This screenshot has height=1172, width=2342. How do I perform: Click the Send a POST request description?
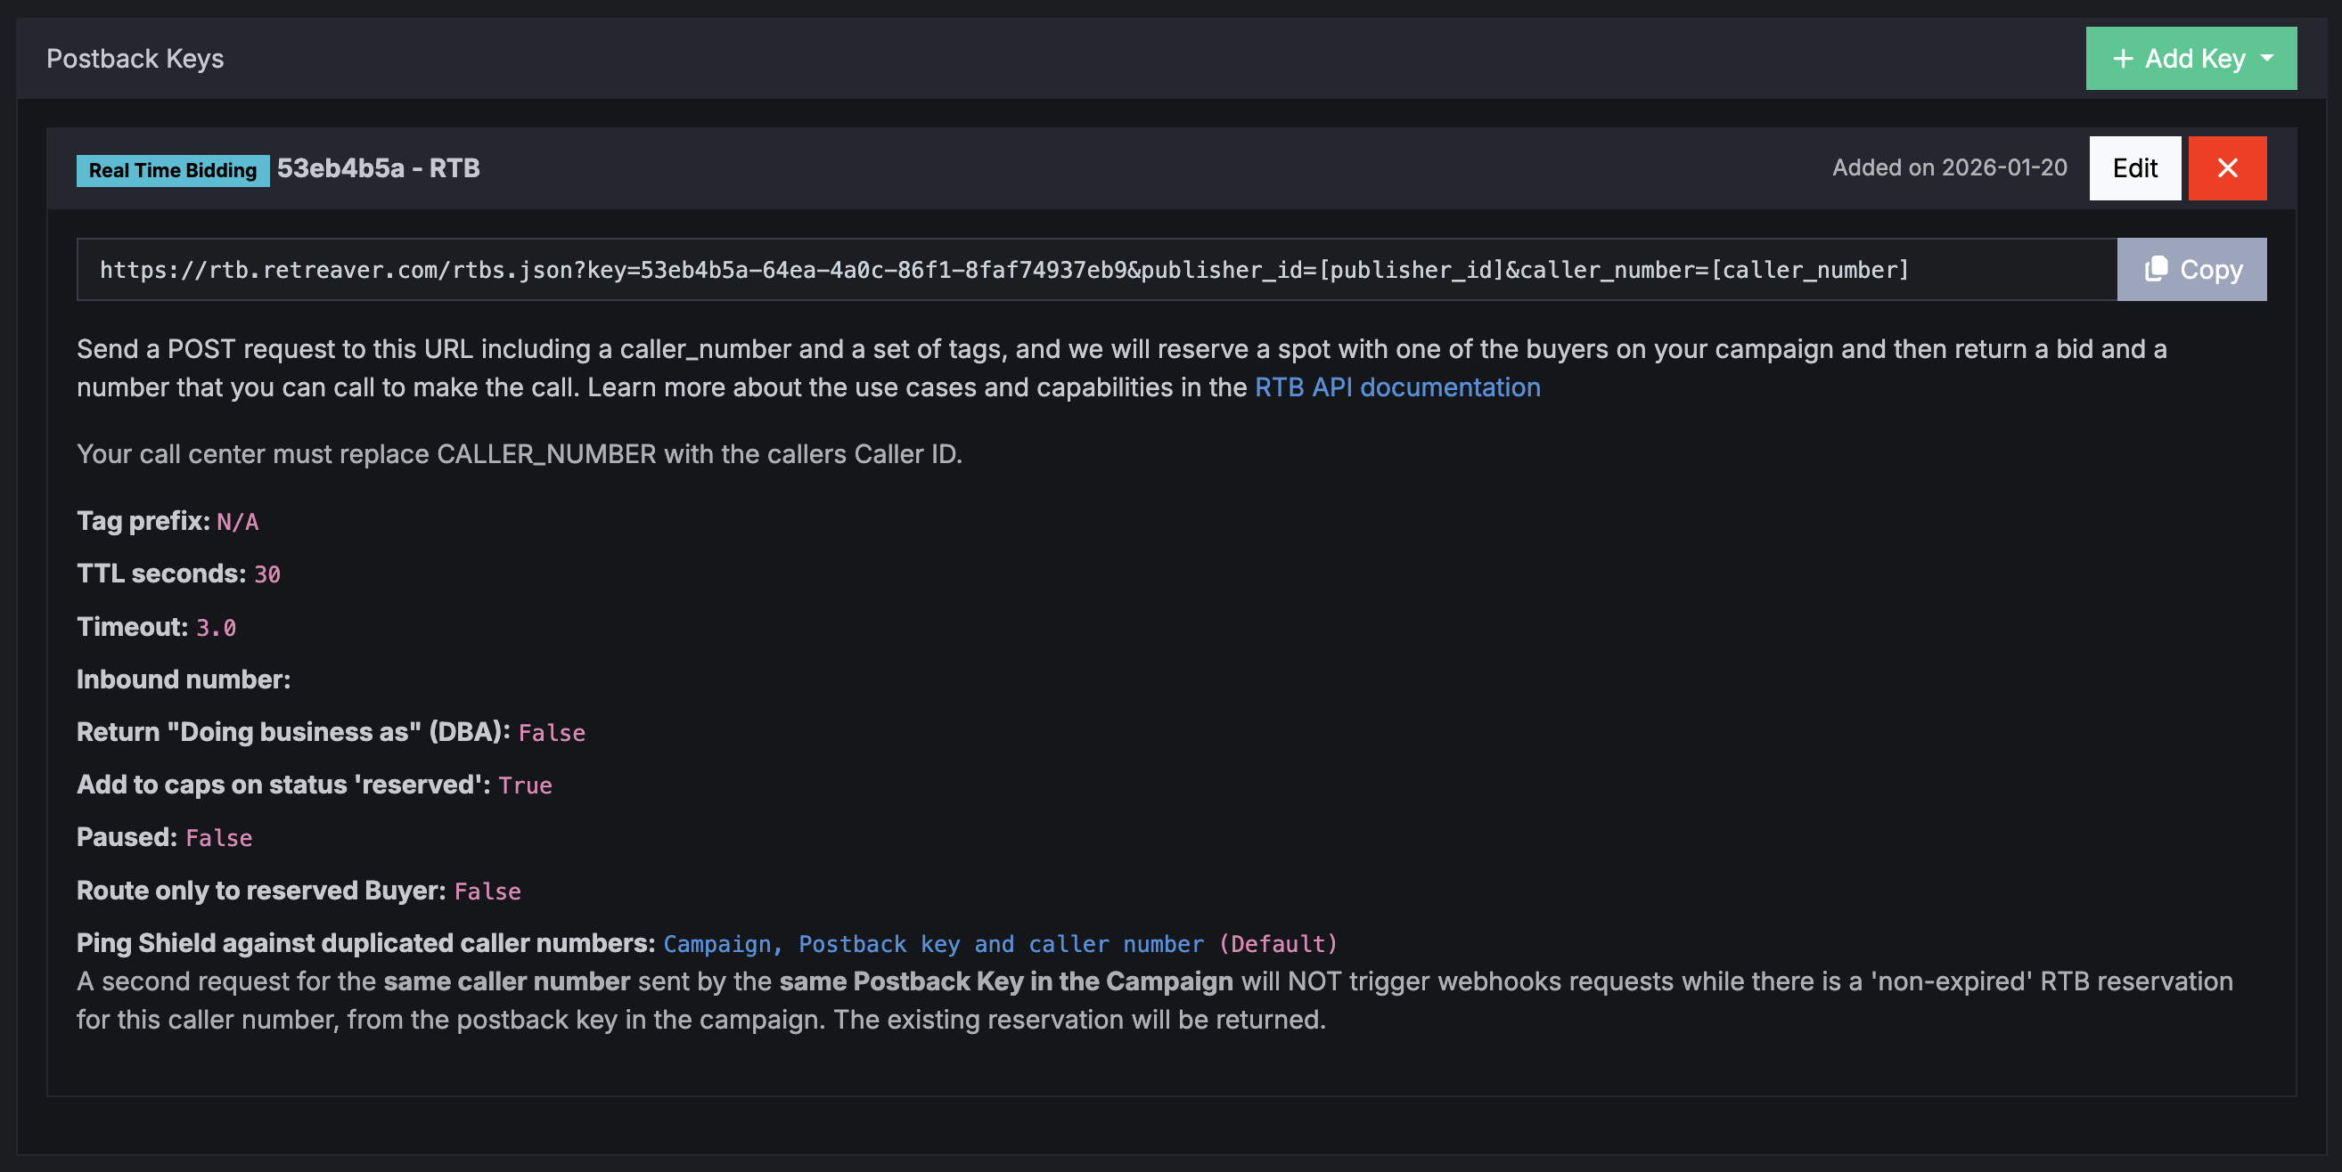pos(1122,368)
